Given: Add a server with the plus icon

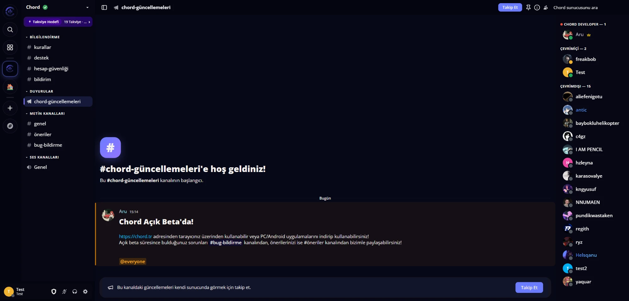Looking at the screenshot, I should tap(10, 108).
